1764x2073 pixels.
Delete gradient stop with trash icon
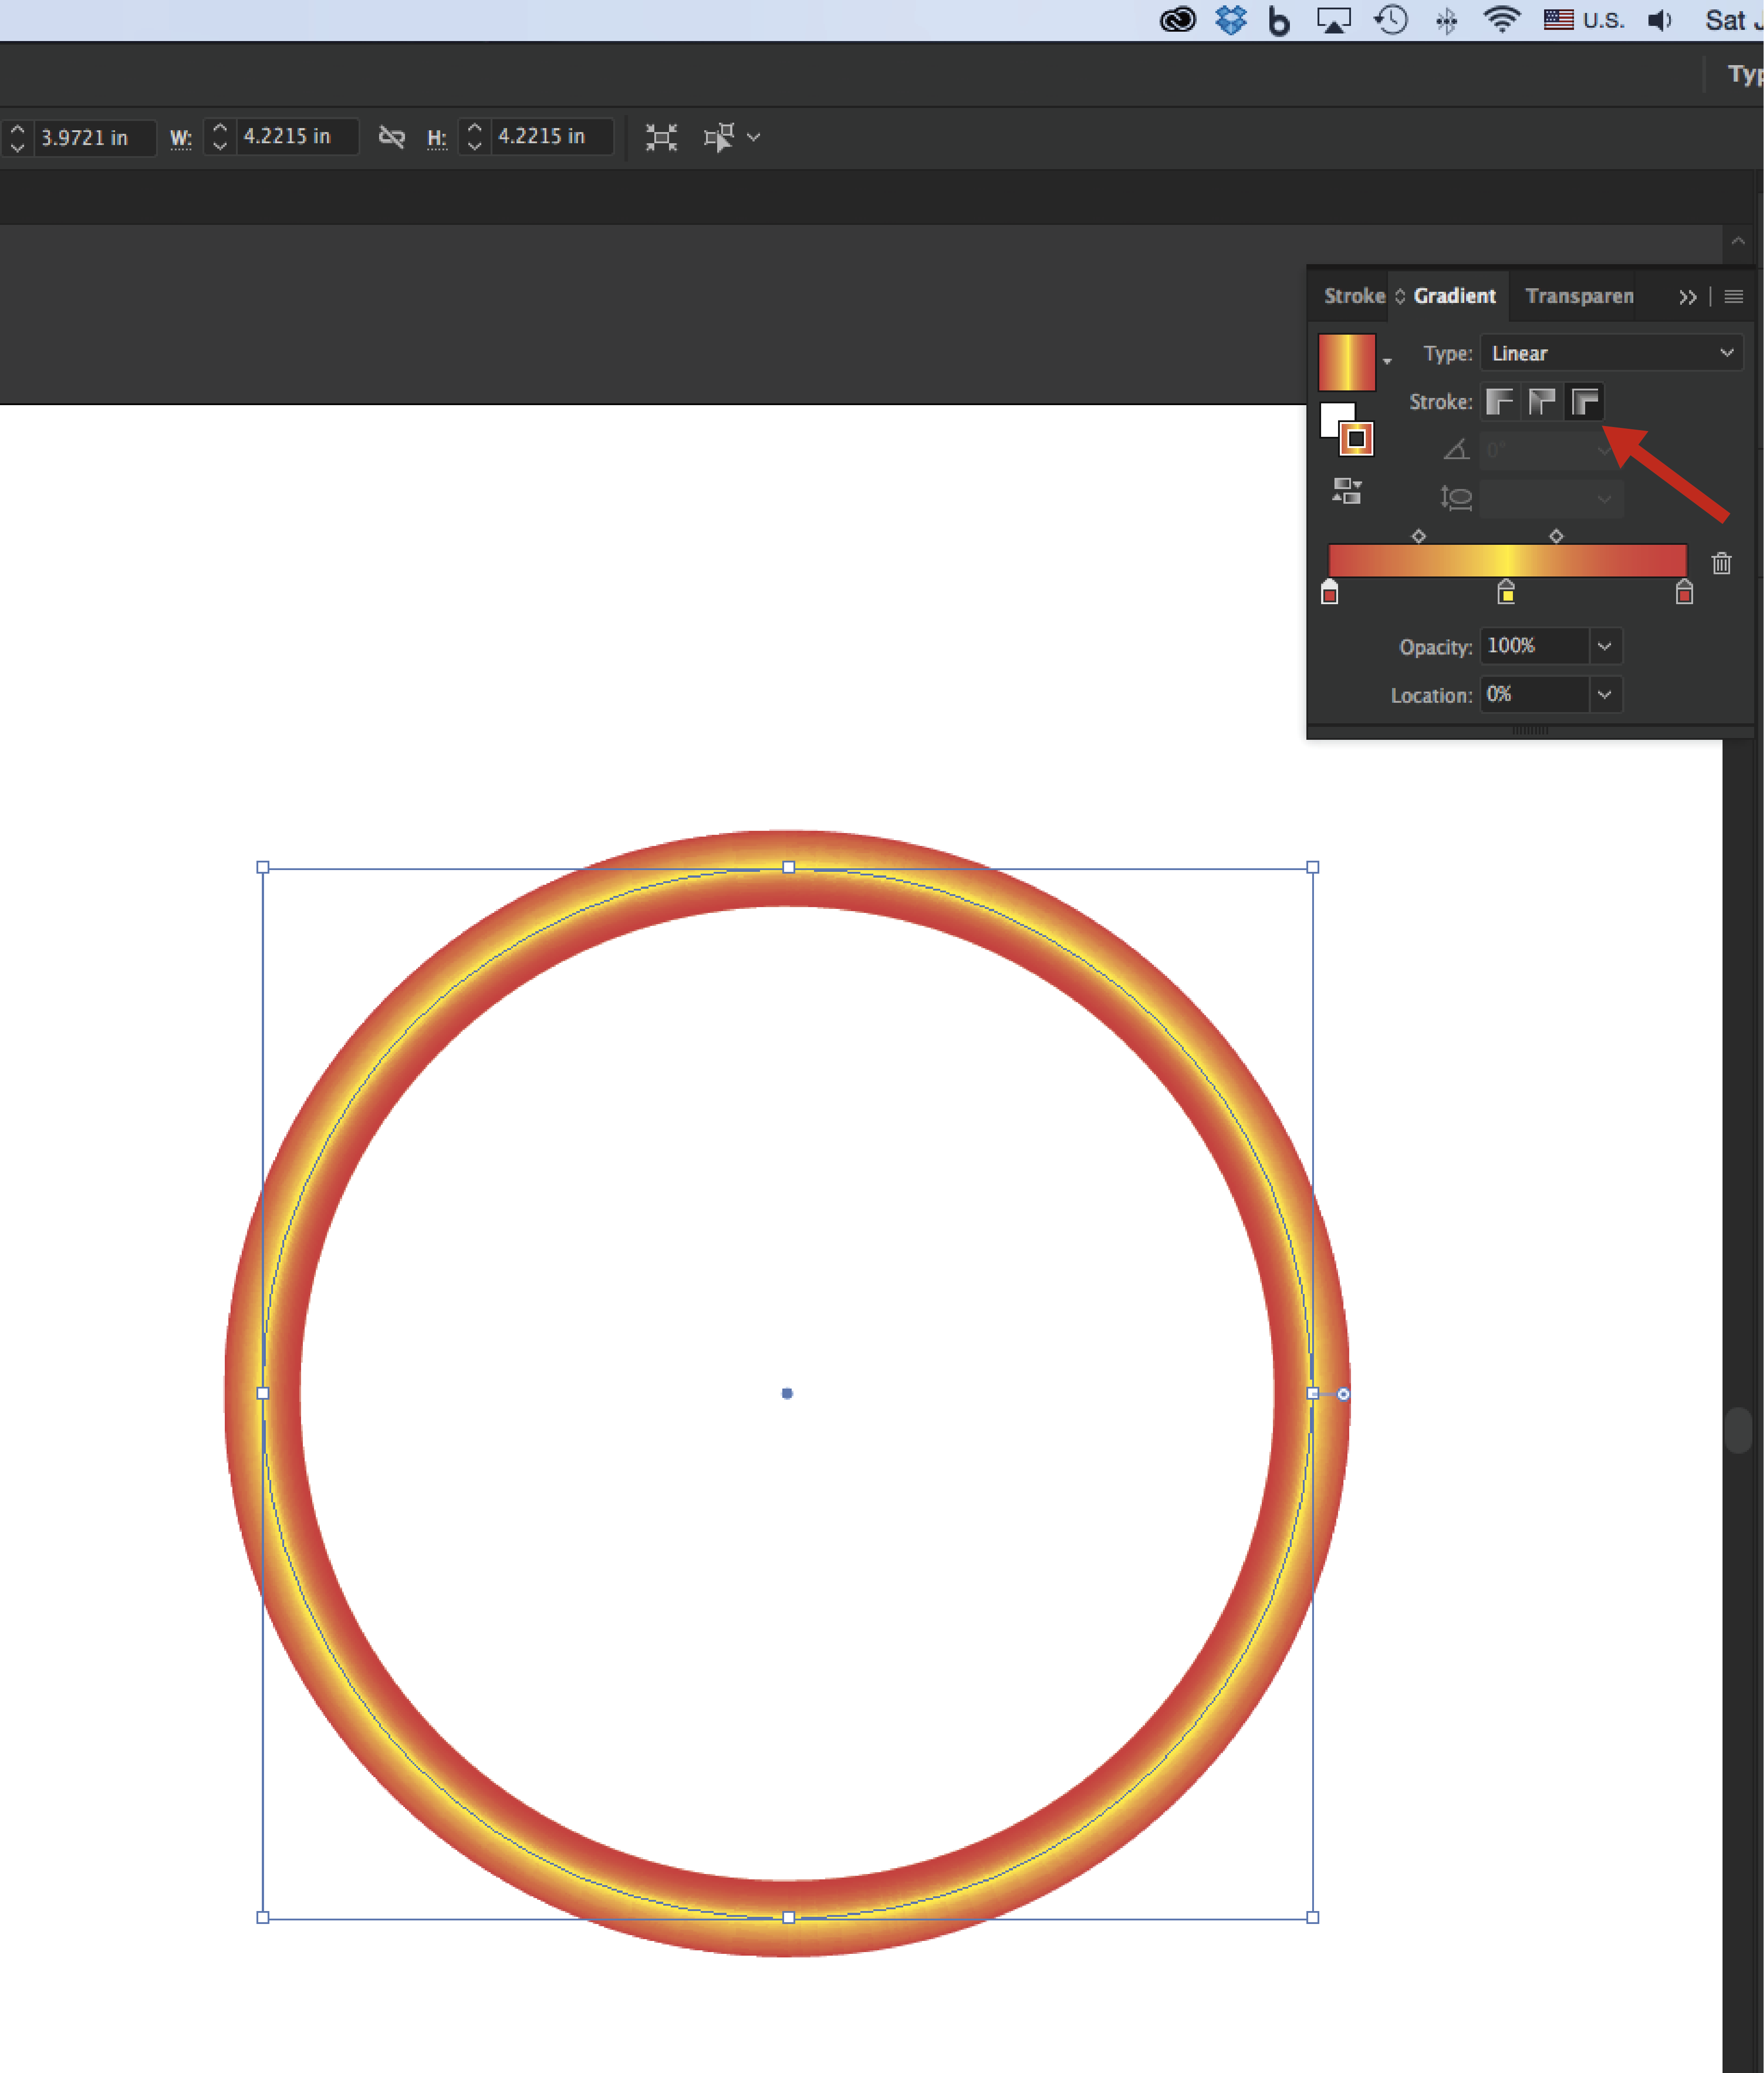[x=1721, y=563]
